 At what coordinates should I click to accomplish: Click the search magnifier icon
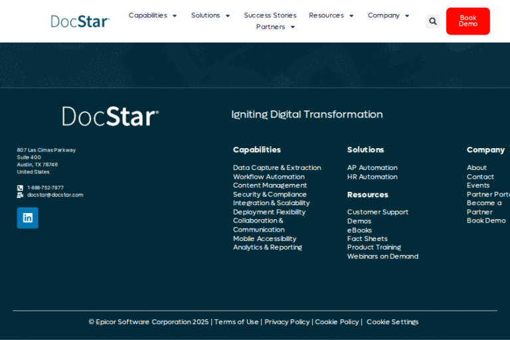[x=433, y=21]
